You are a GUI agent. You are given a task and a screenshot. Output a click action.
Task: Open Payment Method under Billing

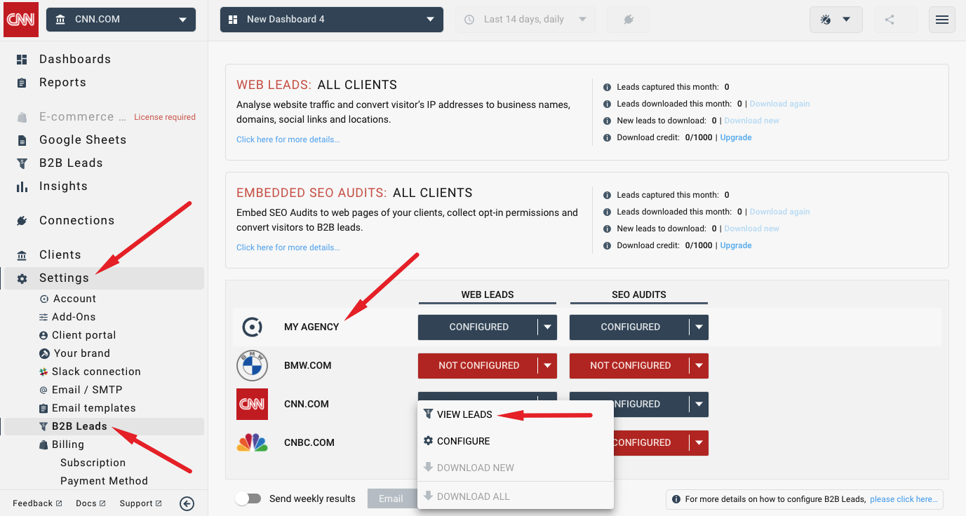104,481
